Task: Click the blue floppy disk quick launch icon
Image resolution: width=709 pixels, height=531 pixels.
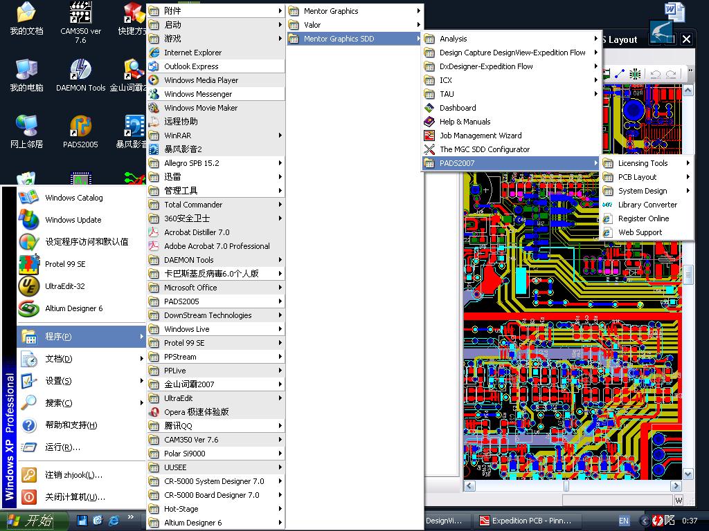Action: point(82,520)
